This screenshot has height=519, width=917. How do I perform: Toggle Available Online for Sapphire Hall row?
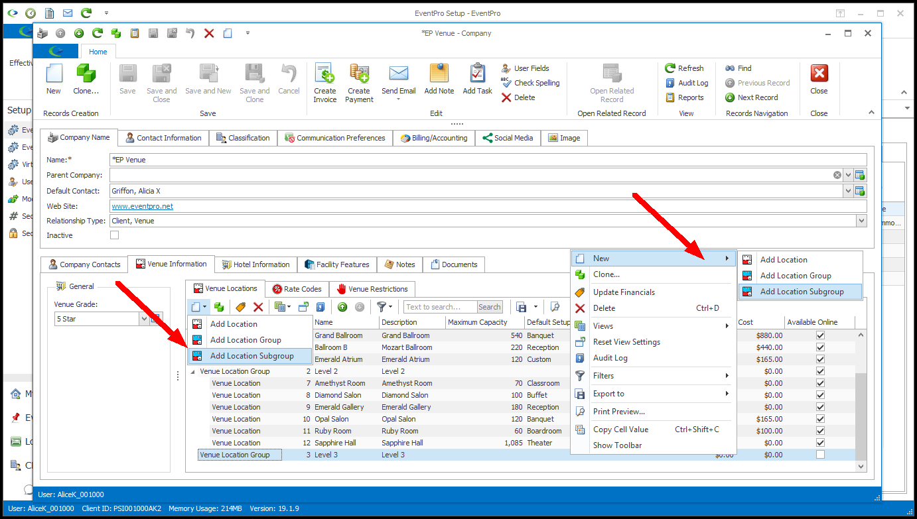[x=820, y=443]
